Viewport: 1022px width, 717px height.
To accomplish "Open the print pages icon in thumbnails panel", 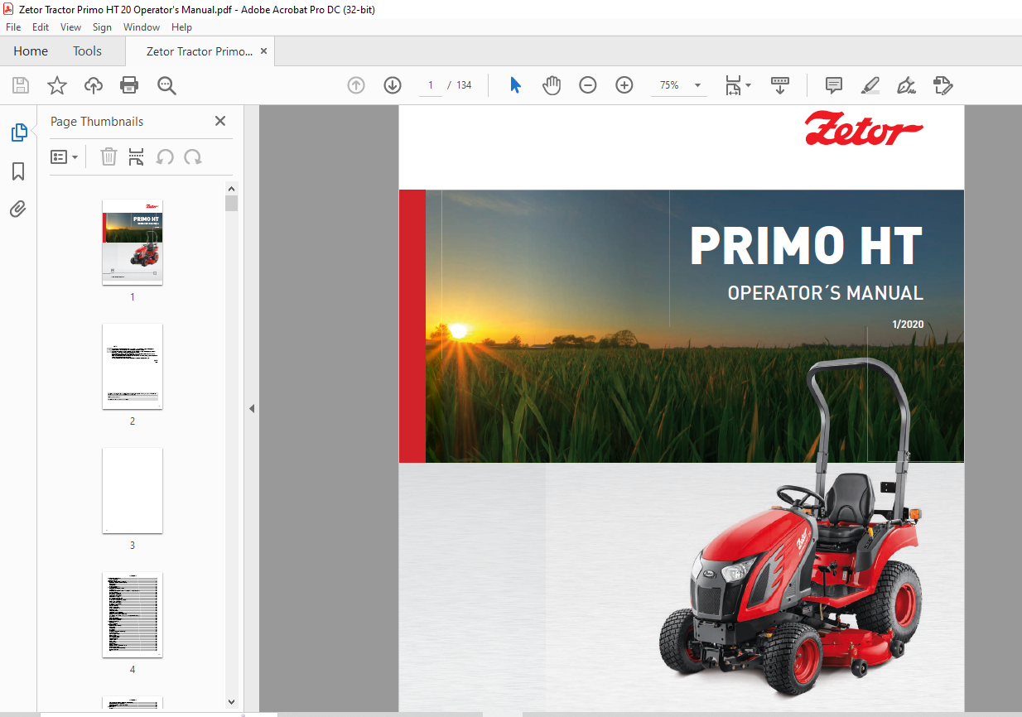I will click(137, 156).
